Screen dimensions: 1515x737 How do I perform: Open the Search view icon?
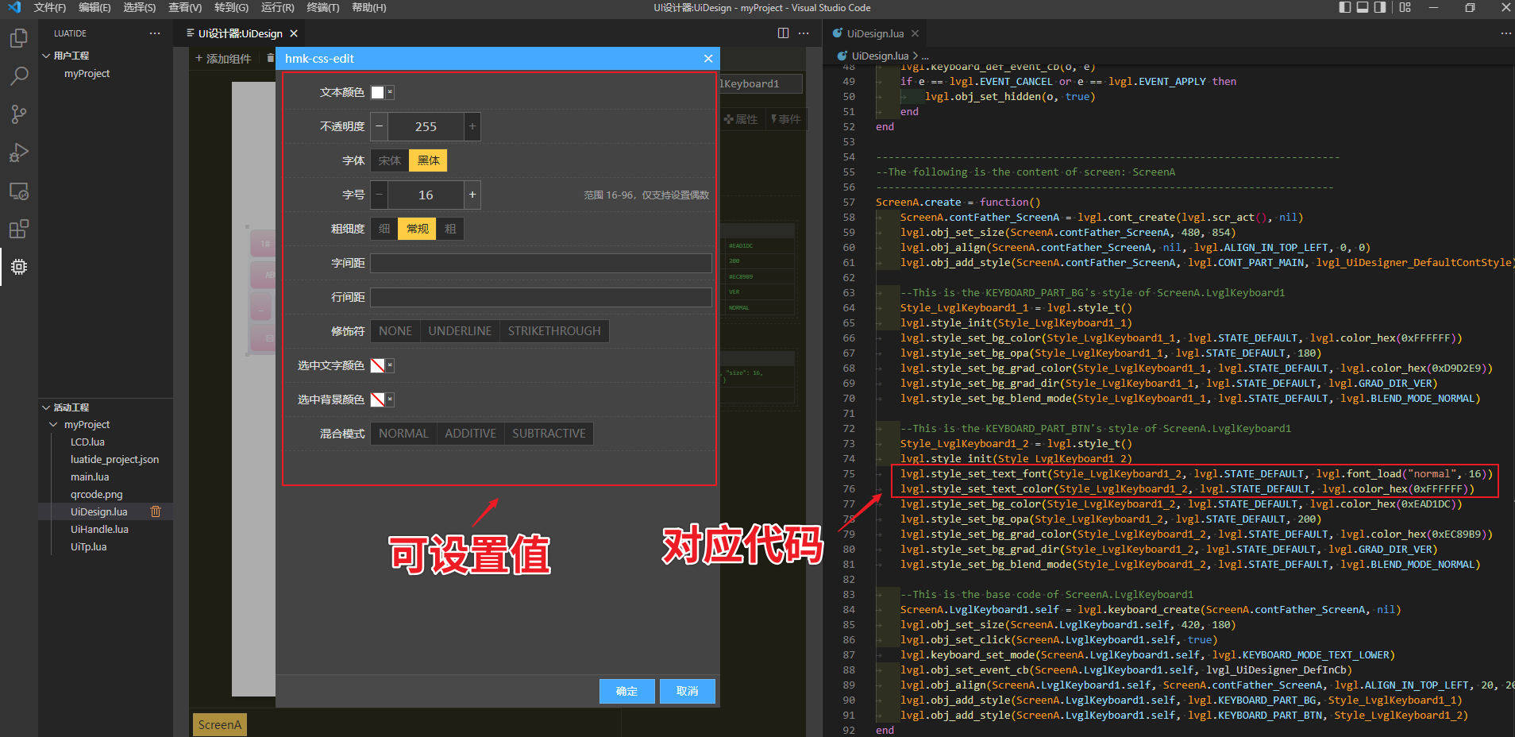(x=19, y=76)
